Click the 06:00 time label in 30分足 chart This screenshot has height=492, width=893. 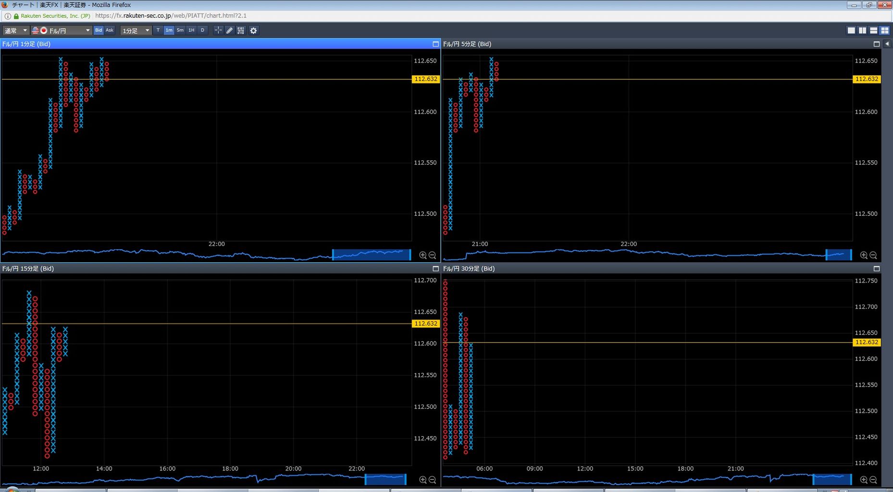(x=484, y=468)
